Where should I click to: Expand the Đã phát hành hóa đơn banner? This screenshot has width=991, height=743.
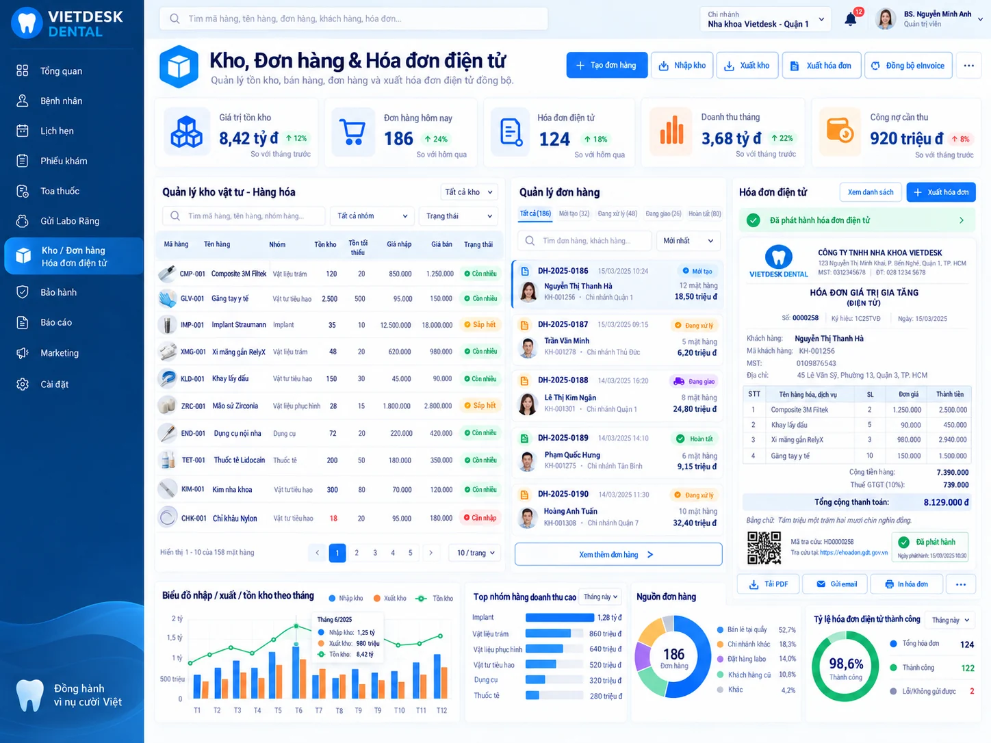tap(858, 220)
